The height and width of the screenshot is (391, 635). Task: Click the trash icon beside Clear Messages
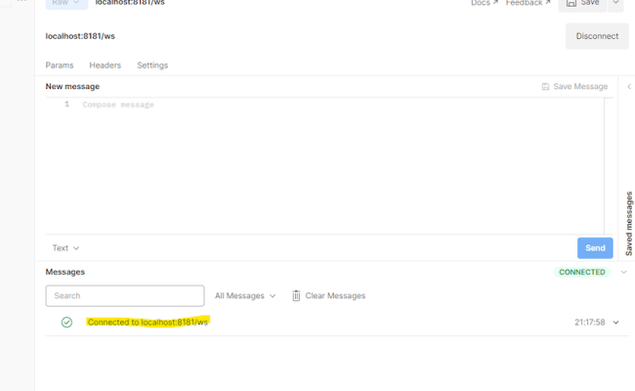pyautogui.click(x=296, y=296)
